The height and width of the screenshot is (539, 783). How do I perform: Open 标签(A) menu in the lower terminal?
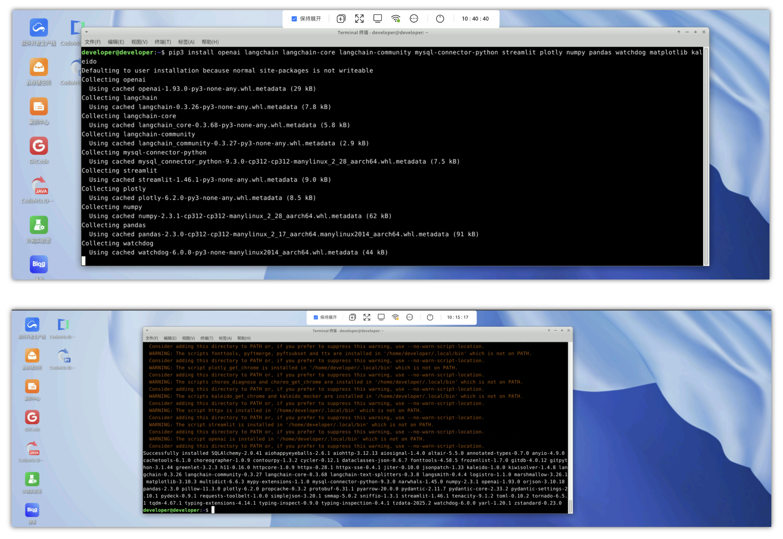[225, 338]
